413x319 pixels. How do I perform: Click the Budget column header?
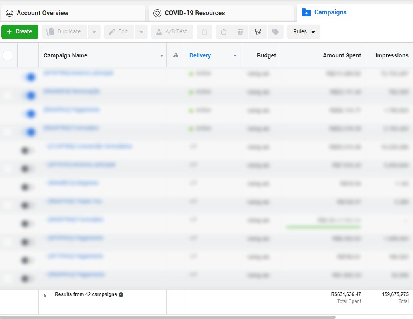tap(266, 55)
